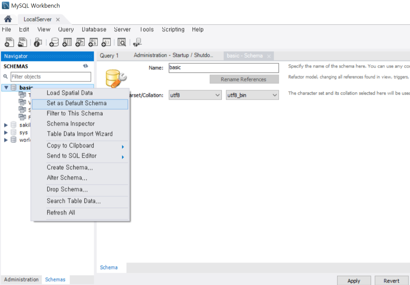410x285 pixels.
Task: Create a new function toolbar icon
Action: [106, 42]
